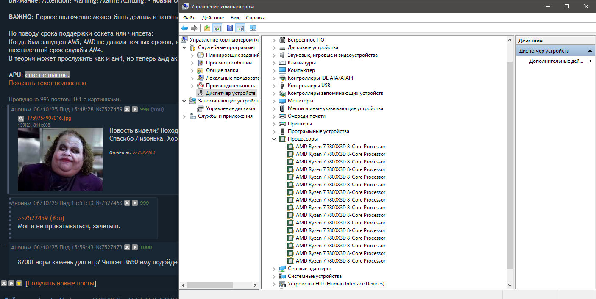596x299 pixels.
Task: Click the Клавиатуры keyboard icon
Action: coord(282,63)
